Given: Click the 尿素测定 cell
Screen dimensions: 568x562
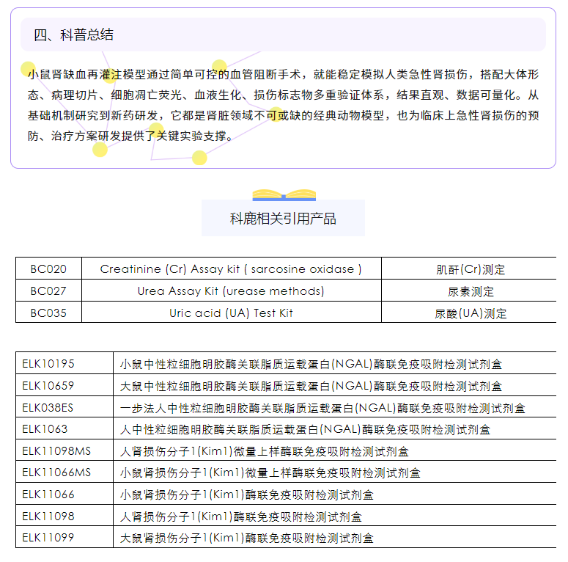Looking at the screenshot, I should click(471, 291).
